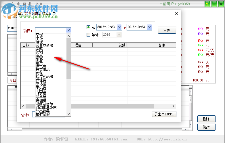Viewport: 225px width, 143px height.
Task: Click the 日期 column header
Action: tap(28, 45)
